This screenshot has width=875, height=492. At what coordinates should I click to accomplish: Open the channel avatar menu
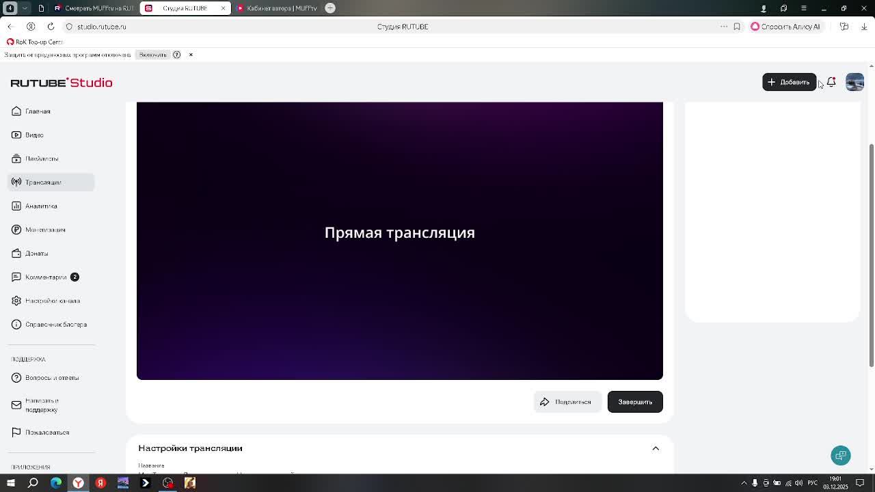854,82
